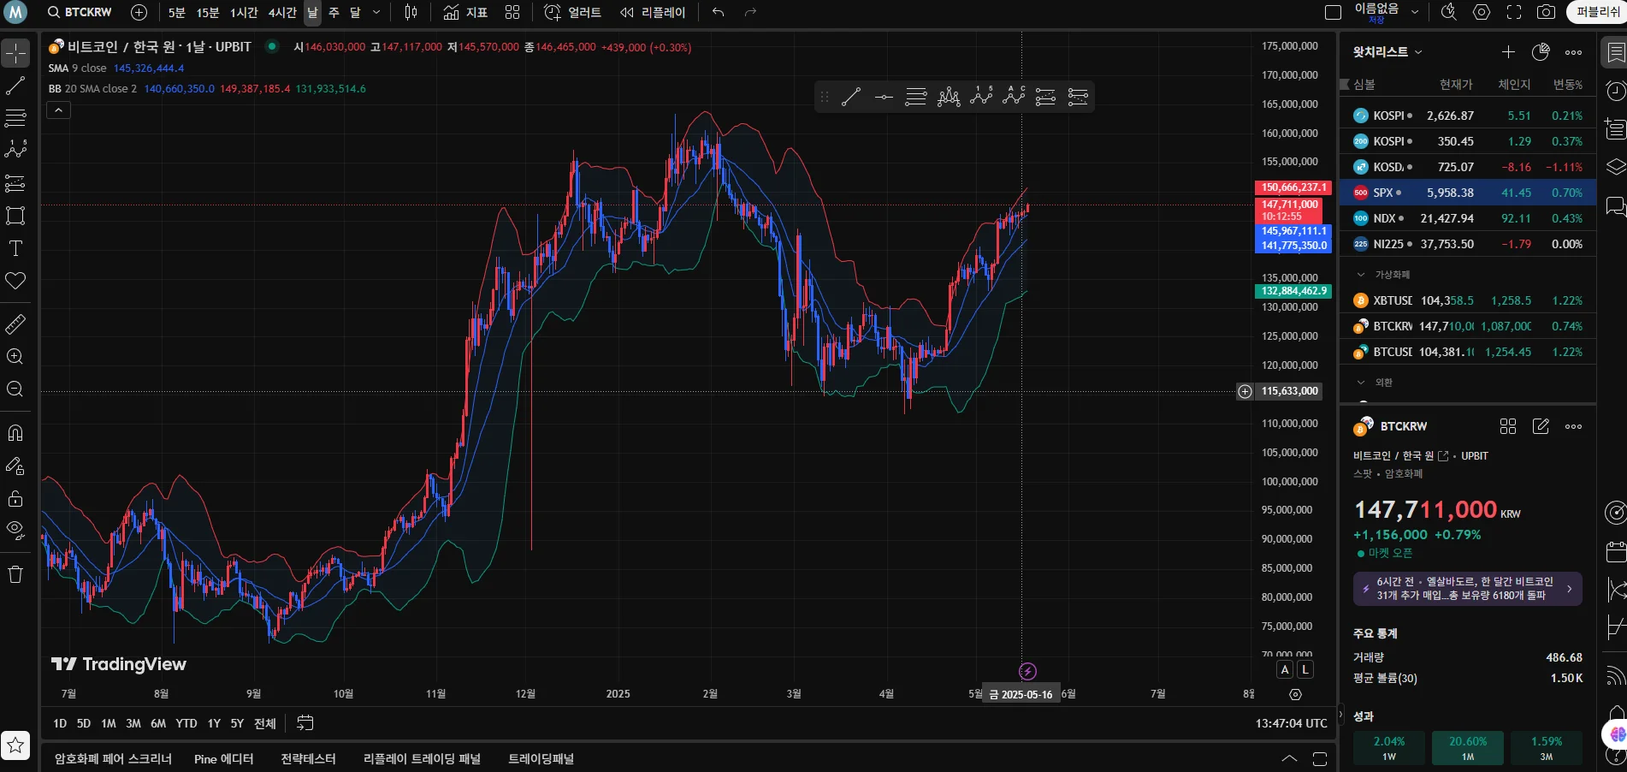Toggle auto scale with the A button
1627x772 pixels.
click(1285, 670)
